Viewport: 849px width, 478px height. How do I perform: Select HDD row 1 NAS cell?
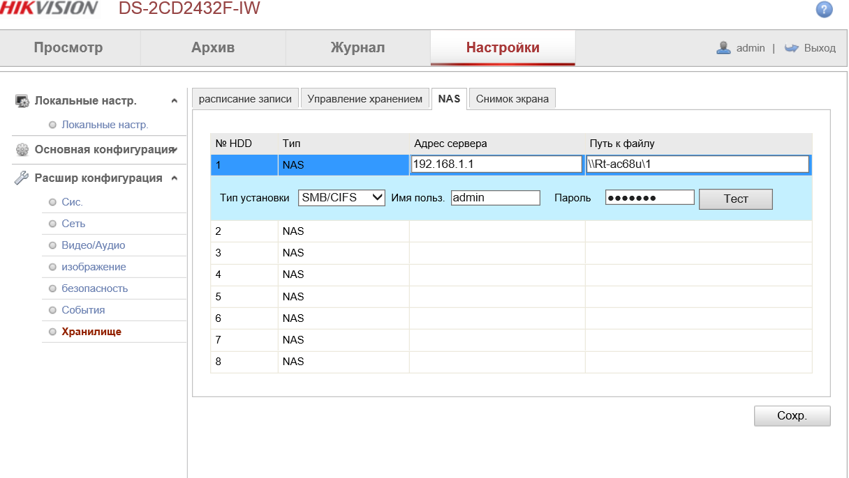(344, 165)
